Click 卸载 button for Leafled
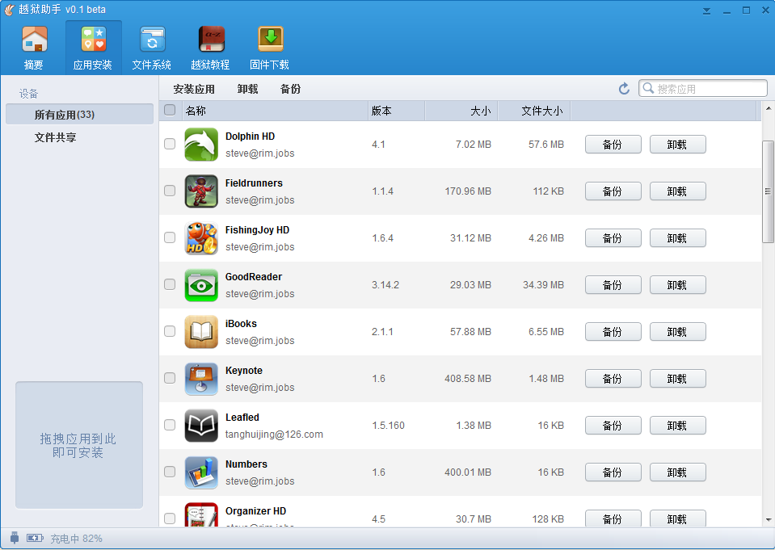 pyautogui.click(x=677, y=426)
